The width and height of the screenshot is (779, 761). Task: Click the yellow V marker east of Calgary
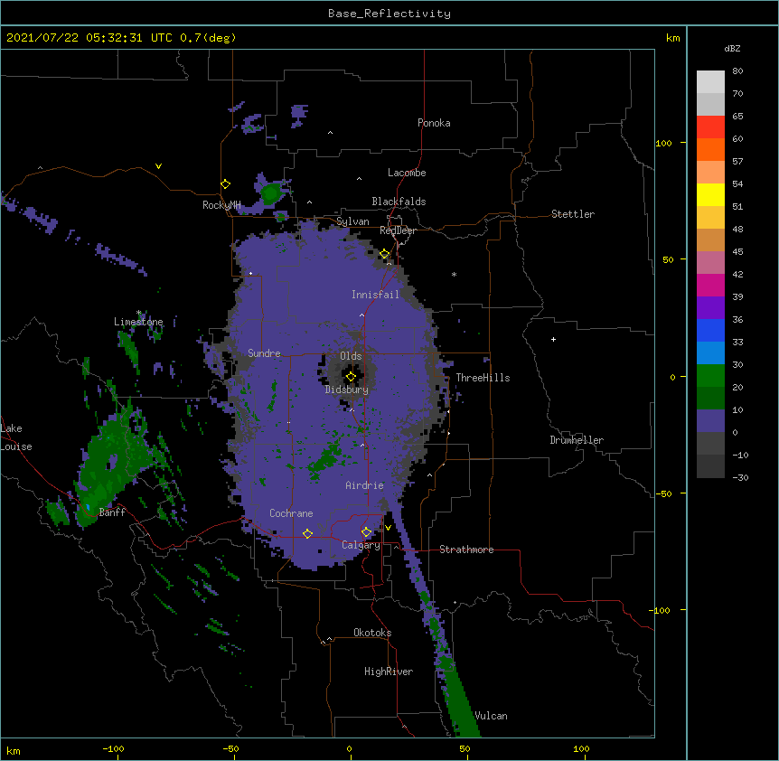click(x=388, y=528)
